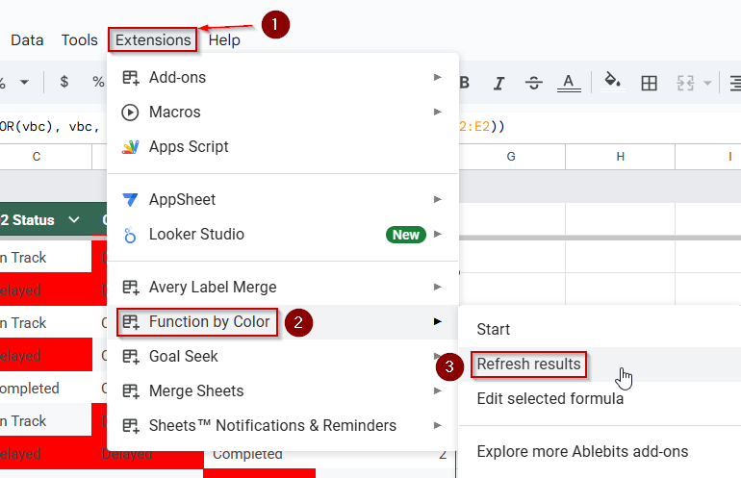
Task: Expand the Merge Sheets submenu arrow
Action: (438, 390)
